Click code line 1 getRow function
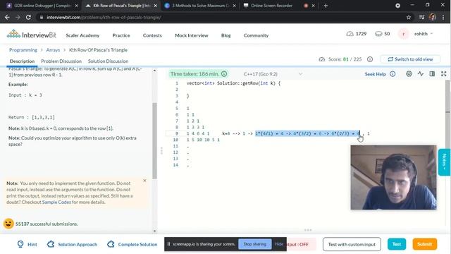The width and height of the screenshot is (451, 254). point(233,83)
